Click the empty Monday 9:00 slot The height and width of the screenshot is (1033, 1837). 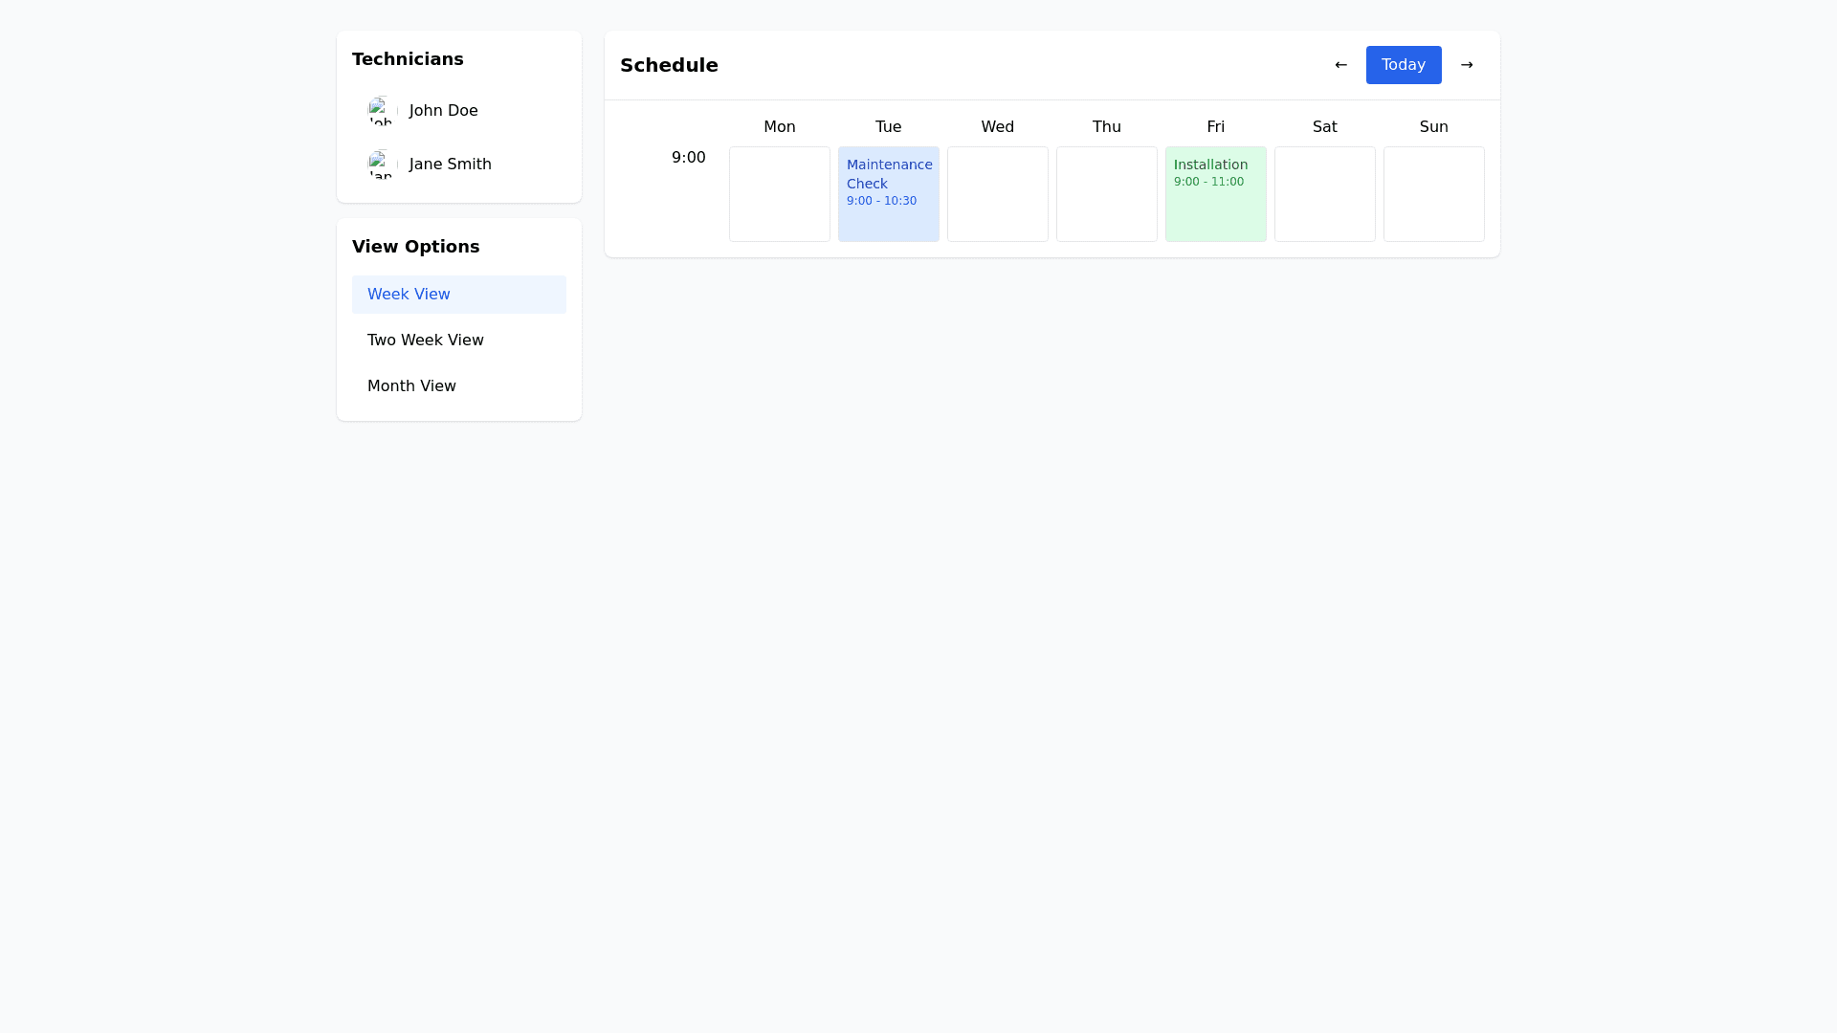779,193
